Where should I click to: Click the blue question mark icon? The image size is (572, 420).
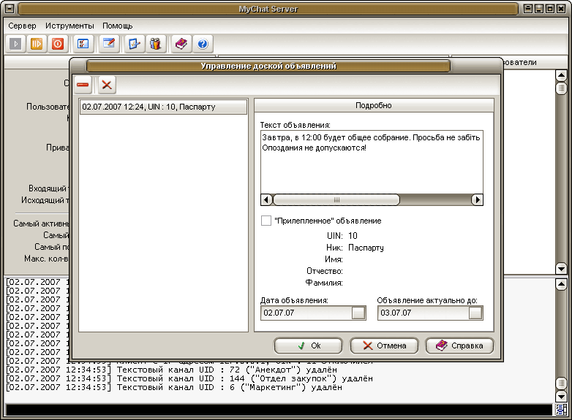point(203,44)
